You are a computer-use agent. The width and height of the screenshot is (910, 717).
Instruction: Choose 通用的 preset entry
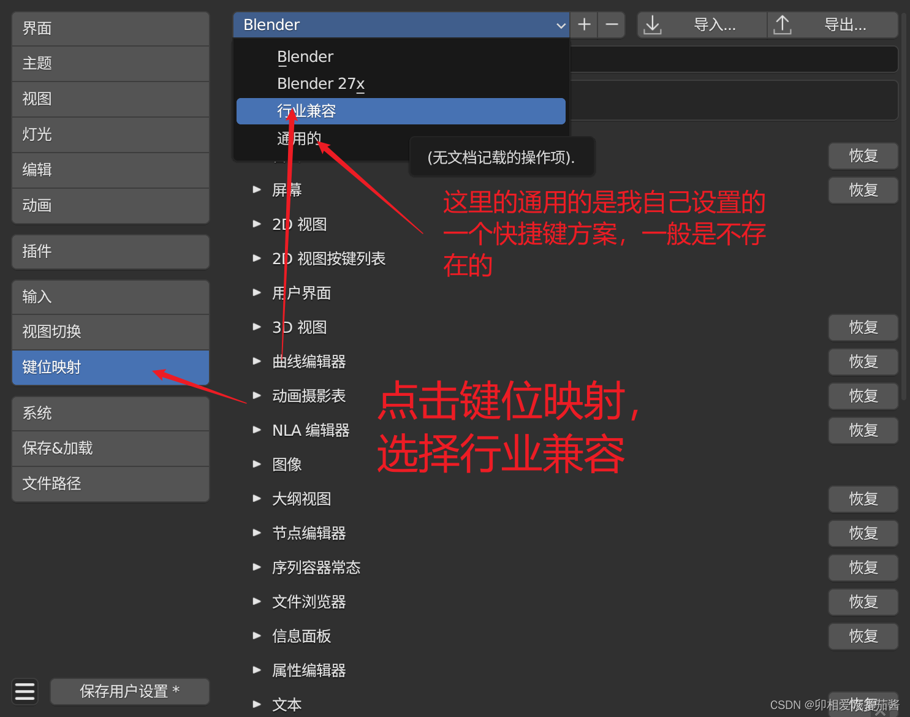click(401, 138)
